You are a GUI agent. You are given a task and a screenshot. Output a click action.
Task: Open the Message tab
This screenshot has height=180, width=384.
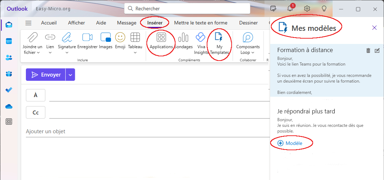[x=127, y=23]
